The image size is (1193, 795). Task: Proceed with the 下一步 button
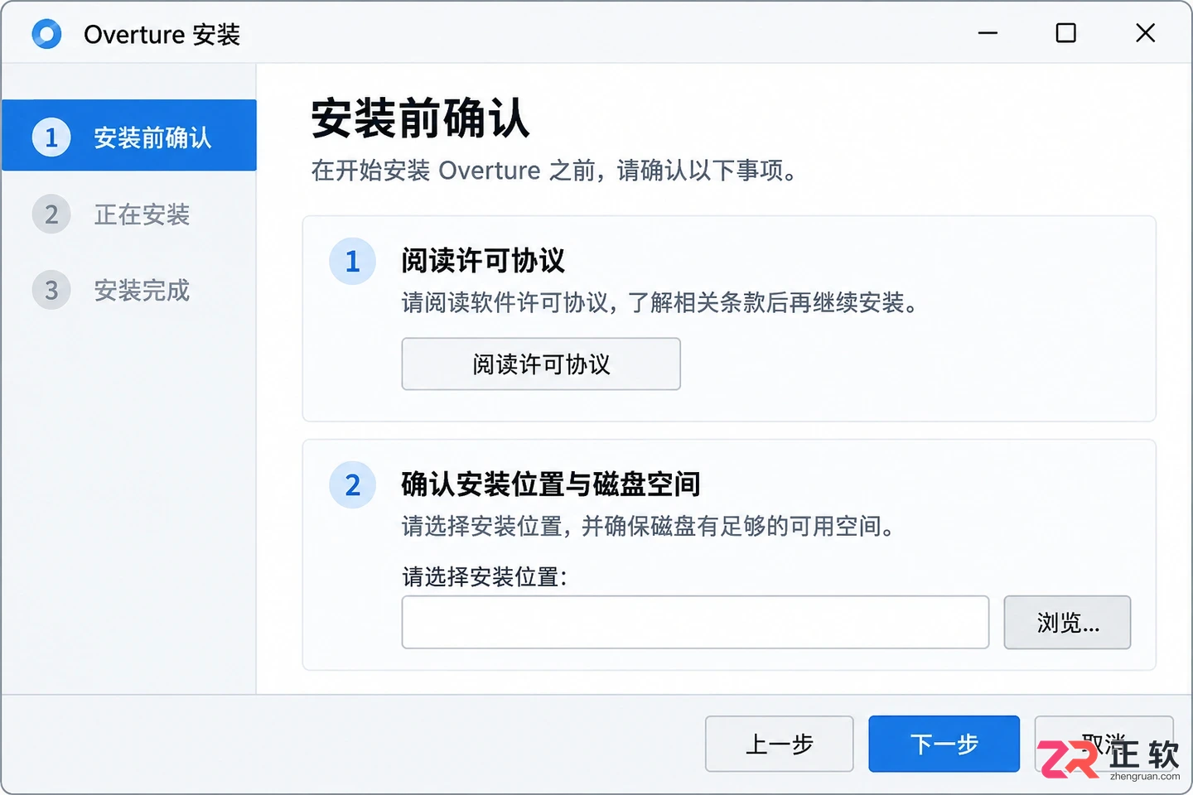click(944, 744)
